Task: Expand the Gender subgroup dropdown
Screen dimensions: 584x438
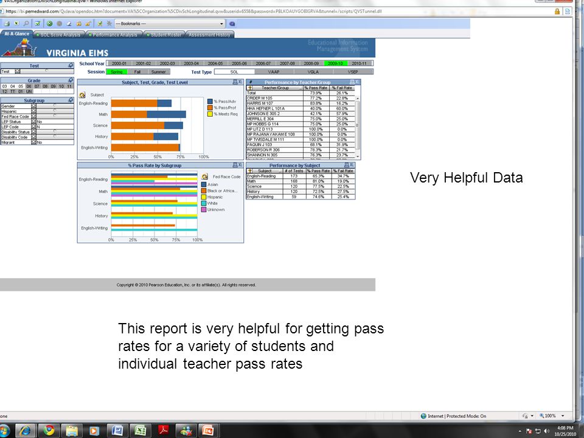Action: 33,106
